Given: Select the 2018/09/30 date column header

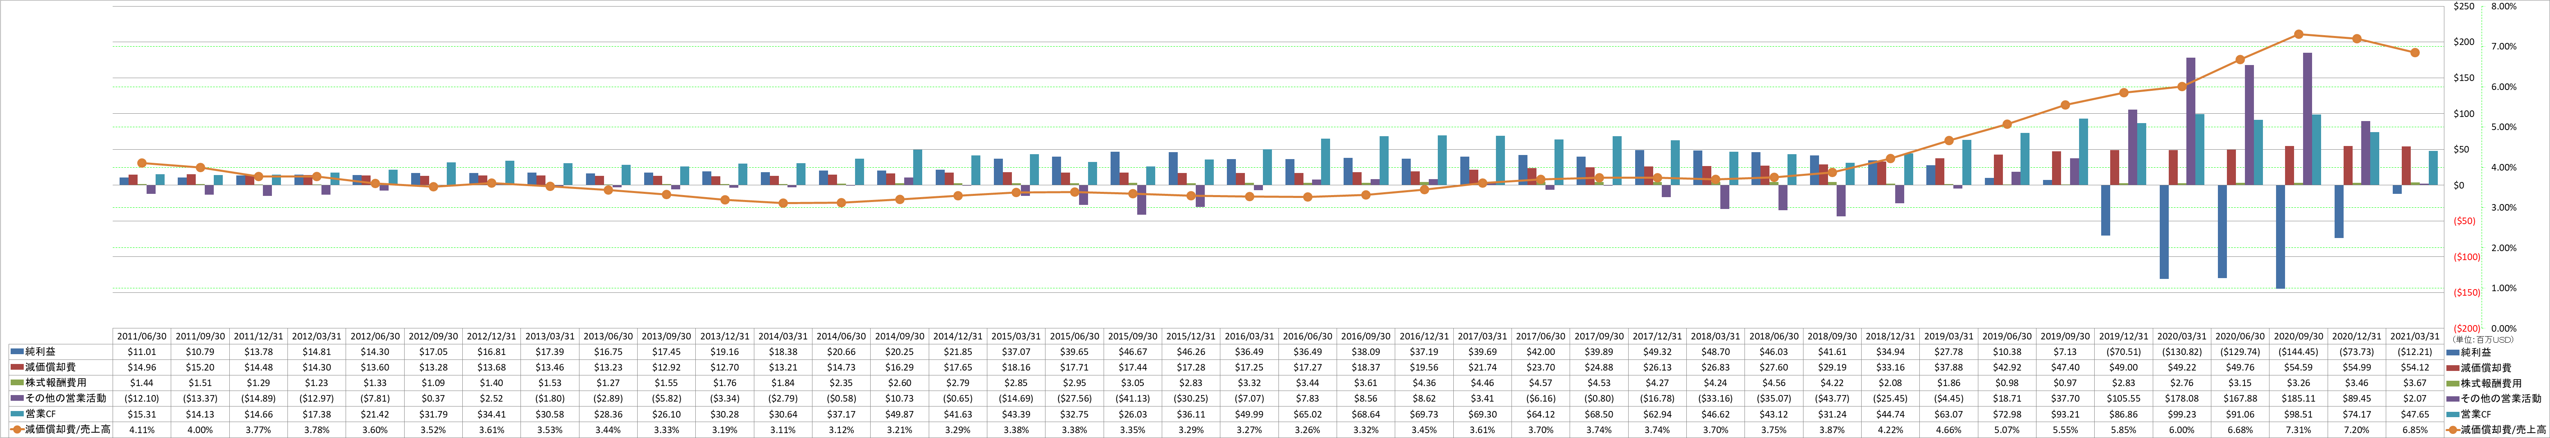Looking at the screenshot, I should pos(1832,336).
